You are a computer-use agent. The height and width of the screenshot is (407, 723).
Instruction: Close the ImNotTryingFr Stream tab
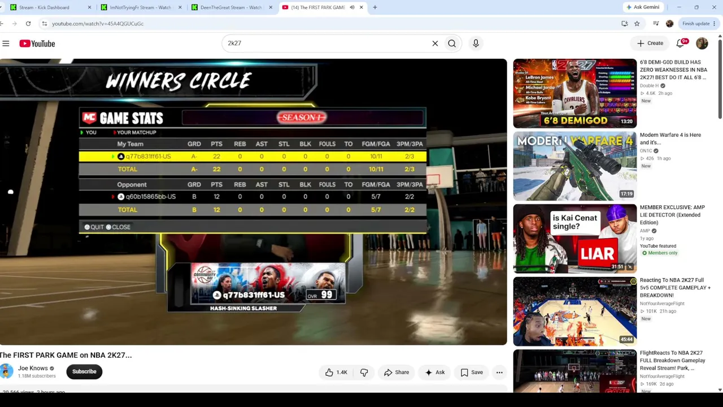(x=180, y=7)
